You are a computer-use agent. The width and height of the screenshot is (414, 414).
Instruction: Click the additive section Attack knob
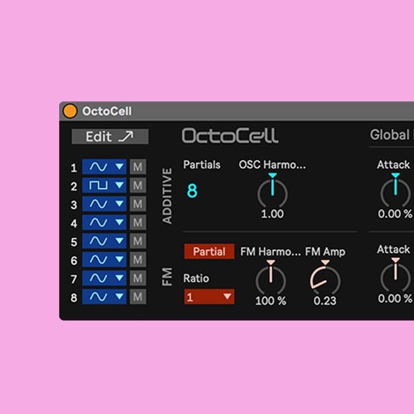pyautogui.click(x=395, y=193)
